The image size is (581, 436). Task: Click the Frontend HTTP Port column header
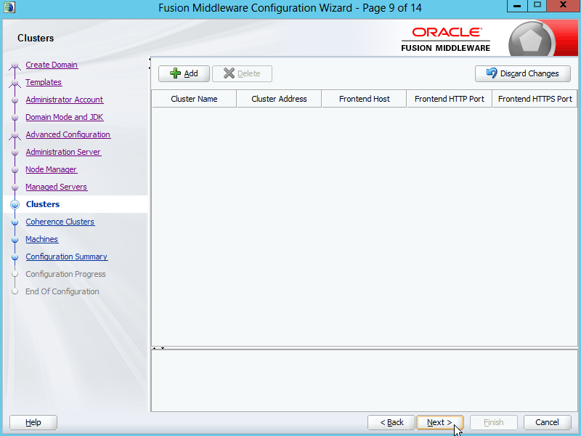[x=449, y=99]
